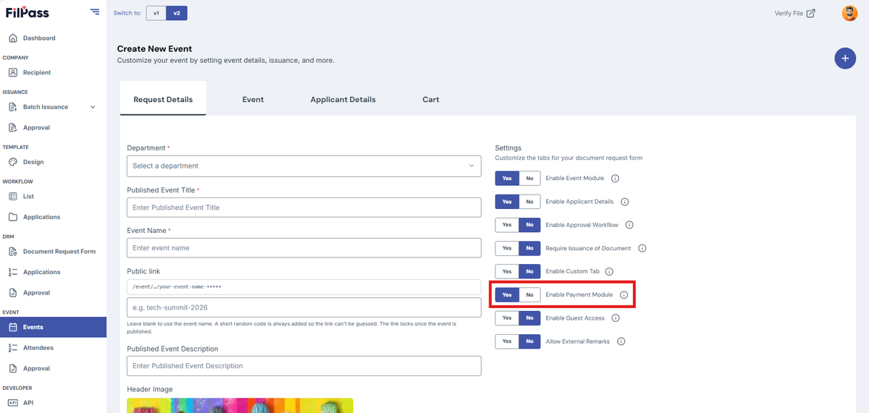Click the Event Name input field
Viewport: 869px width, 413px height.
tap(304, 247)
